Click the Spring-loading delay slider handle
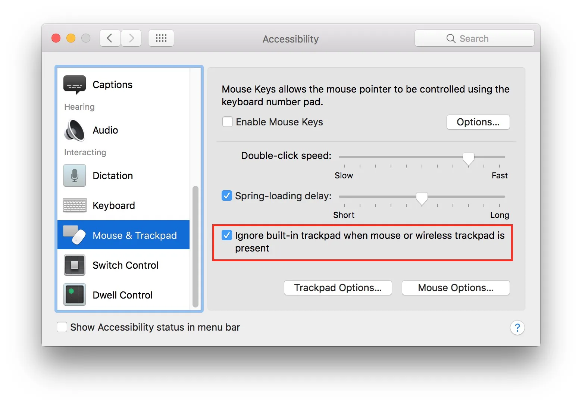The height and width of the screenshot is (406, 582). point(422,199)
